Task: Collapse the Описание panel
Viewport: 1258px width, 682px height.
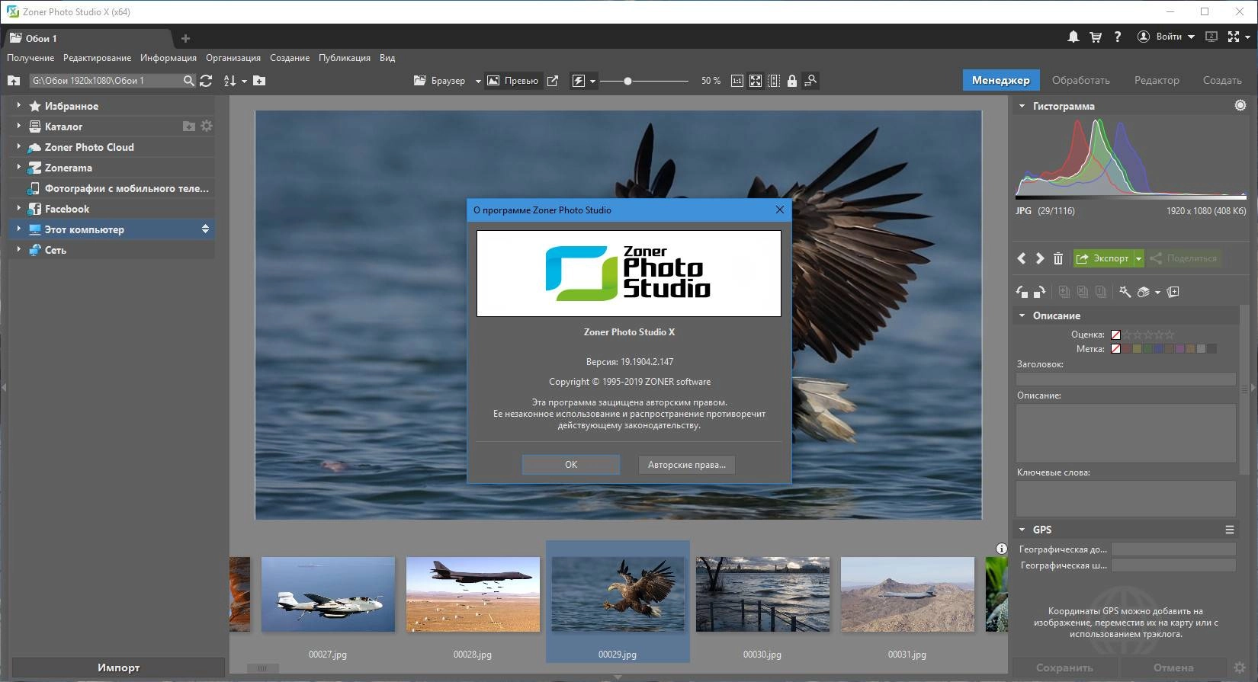Action: [x=1022, y=315]
